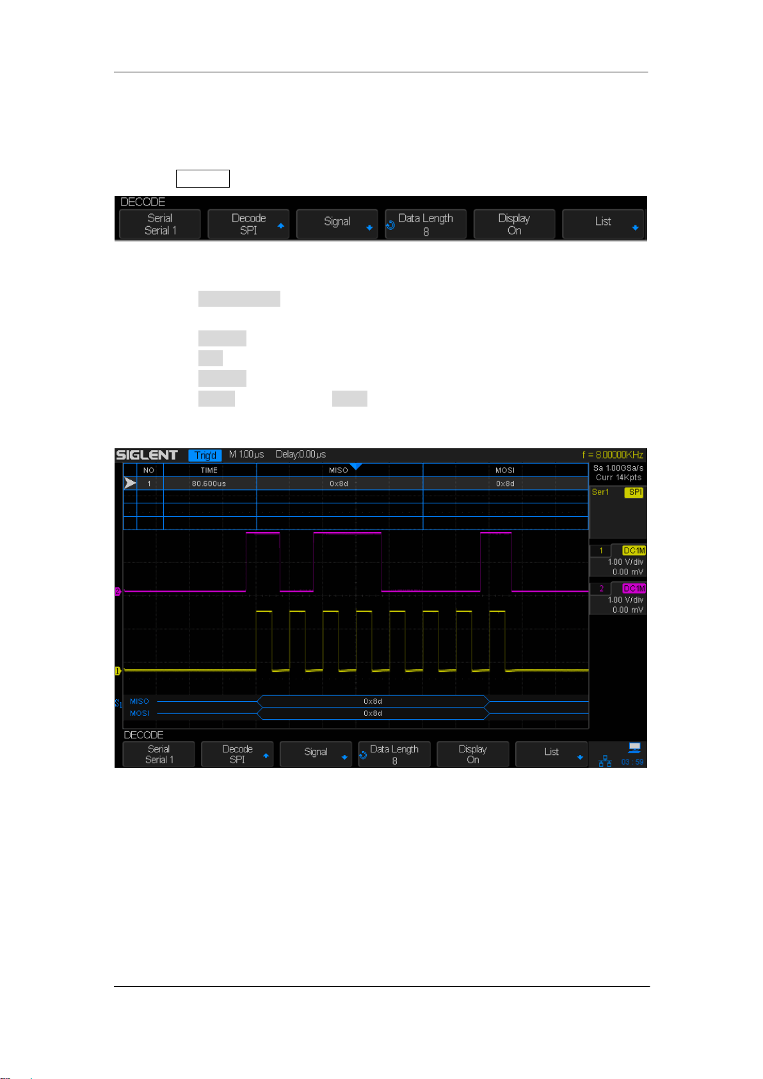This screenshot has height=1079, width=763.
Task: Toggle Display On in the SIGLENT screen menu
Action: (x=472, y=754)
